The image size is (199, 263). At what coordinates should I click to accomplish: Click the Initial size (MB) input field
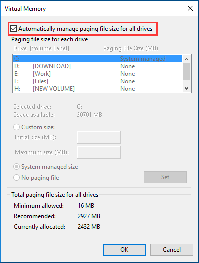tap(99, 137)
